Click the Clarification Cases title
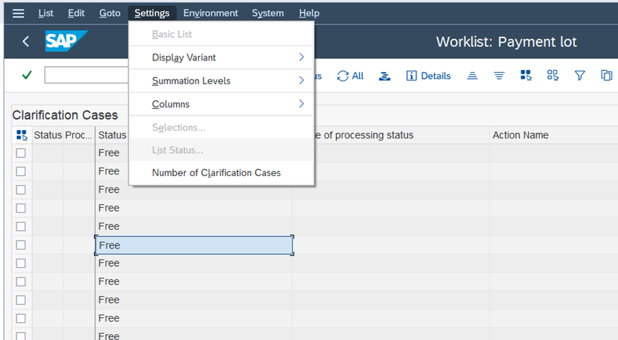The height and width of the screenshot is (340, 618). pos(65,115)
